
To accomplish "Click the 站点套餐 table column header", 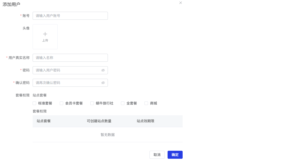I will coord(44,121).
